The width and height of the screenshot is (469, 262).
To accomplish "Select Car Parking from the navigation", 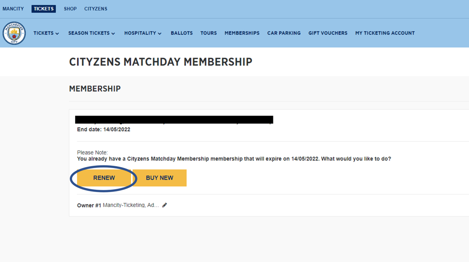I will coord(284,33).
